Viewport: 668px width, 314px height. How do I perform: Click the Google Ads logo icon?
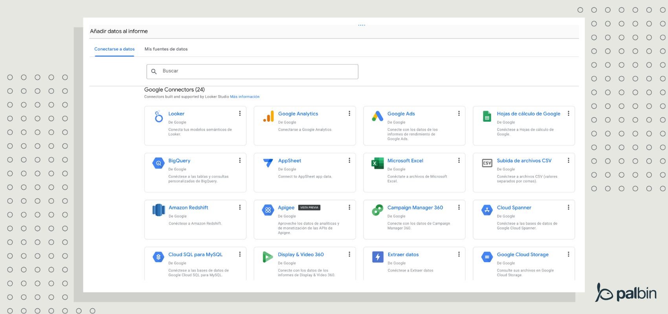point(378,116)
